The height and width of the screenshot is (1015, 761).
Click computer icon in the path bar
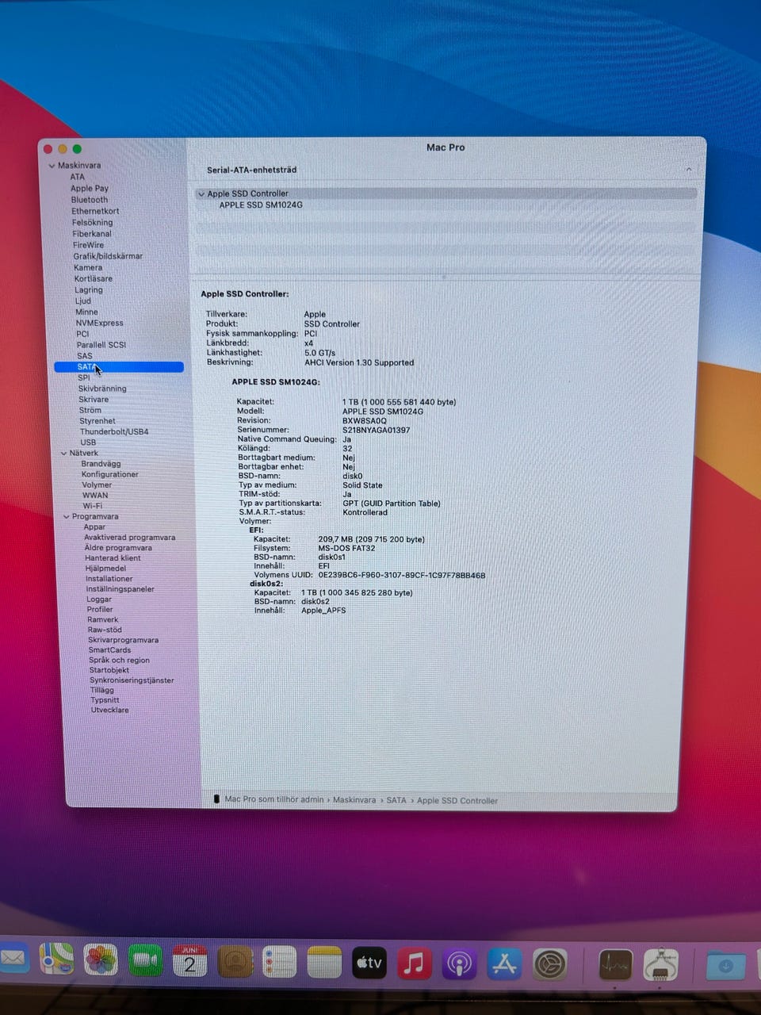click(216, 799)
